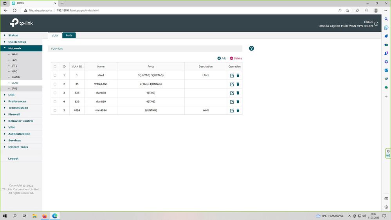
Task: Select the vlan839 row checkbox
Action: coord(55,102)
